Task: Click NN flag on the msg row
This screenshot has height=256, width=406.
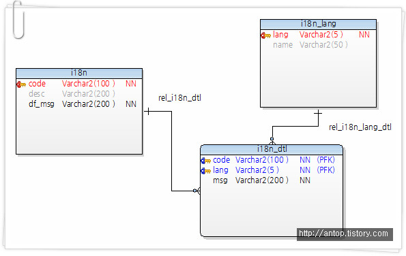Action: [305, 180]
